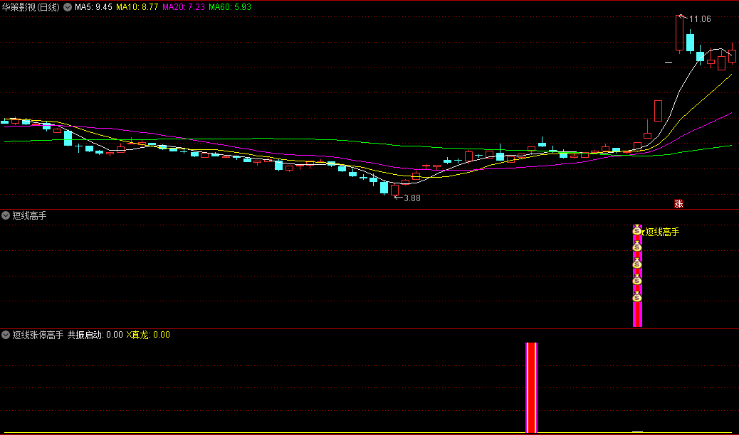This screenshot has height=435, width=739.
Task: Click the topmost money bag signal icon
Action: pyautogui.click(x=637, y=230)
